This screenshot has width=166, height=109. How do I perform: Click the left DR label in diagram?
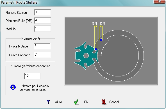(x=94, y=24)
